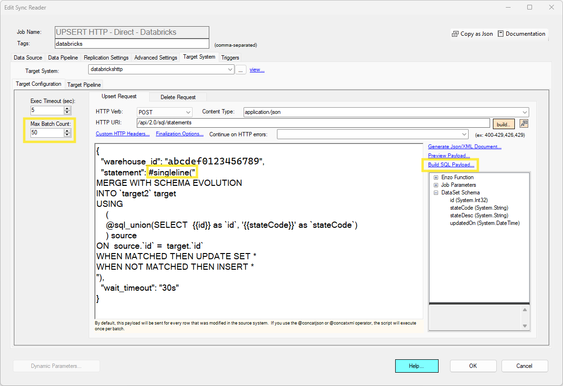This screenshot has height=386, width=563.
Task: Confirm with the OK button
Action: click(x=473, y=366)
